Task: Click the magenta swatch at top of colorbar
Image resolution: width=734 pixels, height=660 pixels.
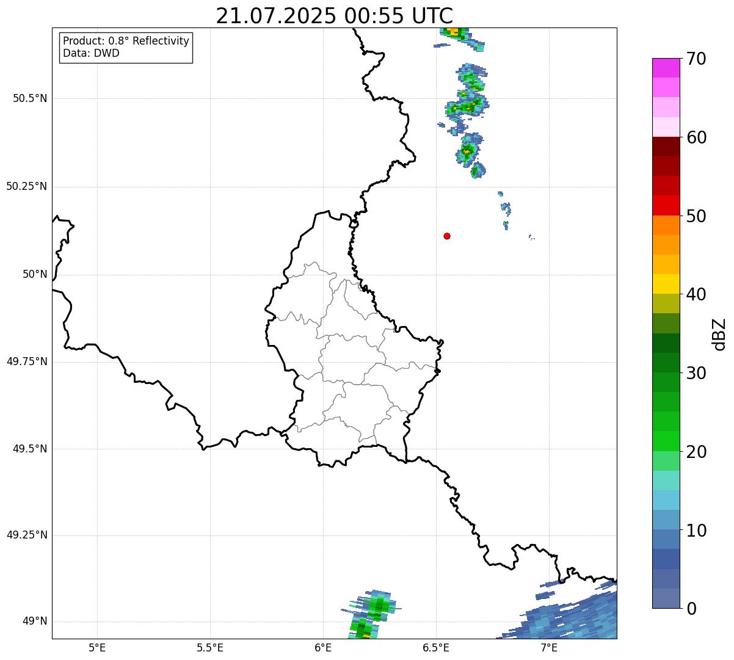Action: point(666,68)
